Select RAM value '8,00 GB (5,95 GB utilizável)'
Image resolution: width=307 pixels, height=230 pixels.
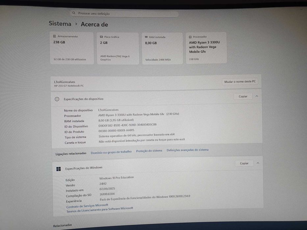[x=116, y=120]
